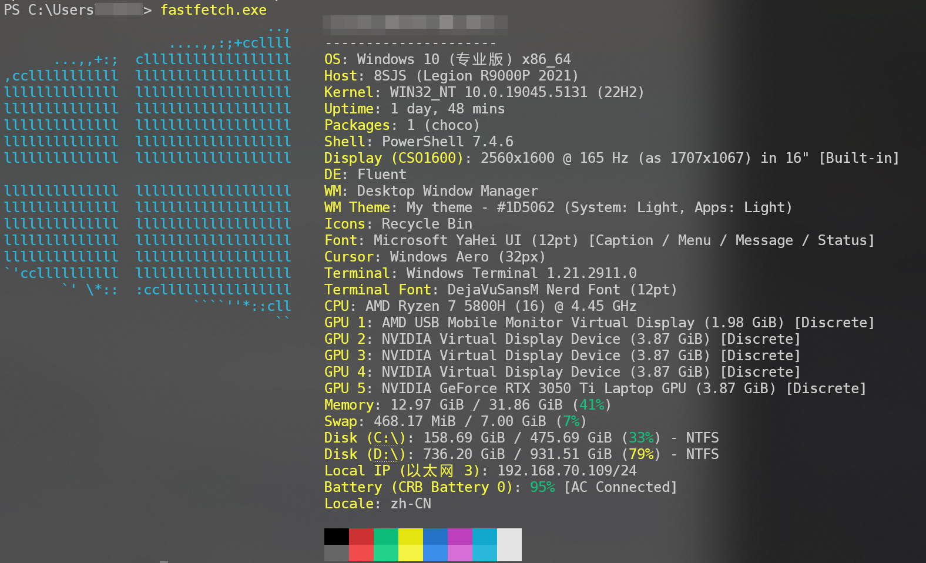Click the 'GPU 4: NVIDIA Virtual Display Device' line
This screenshot has height=563, width=926.
pos(562,372)
